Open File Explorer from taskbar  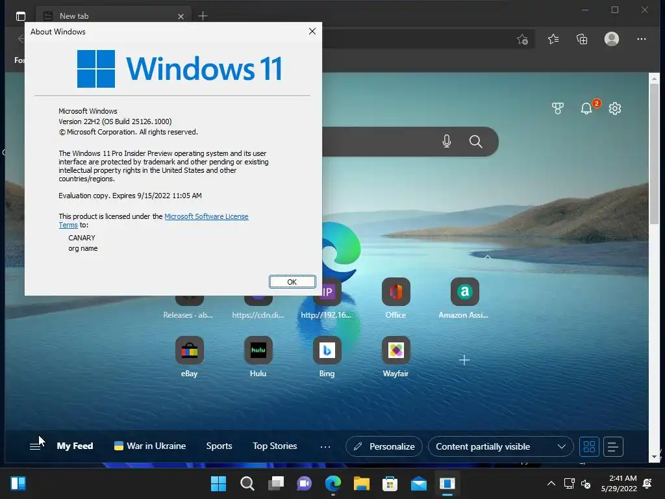tap(361, 483)
